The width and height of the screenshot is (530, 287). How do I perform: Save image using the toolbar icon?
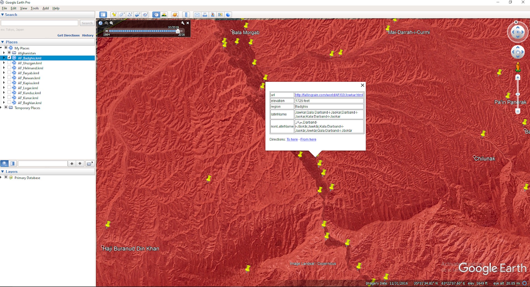point(213,15)
